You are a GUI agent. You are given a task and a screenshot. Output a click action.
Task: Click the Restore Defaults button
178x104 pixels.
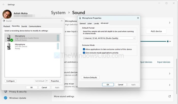pos(90,77)
